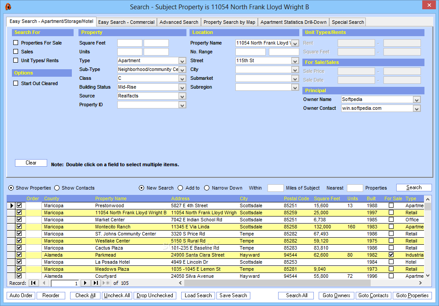
Task: Click the Miles of Subject input field
Action: click(275, 188)
